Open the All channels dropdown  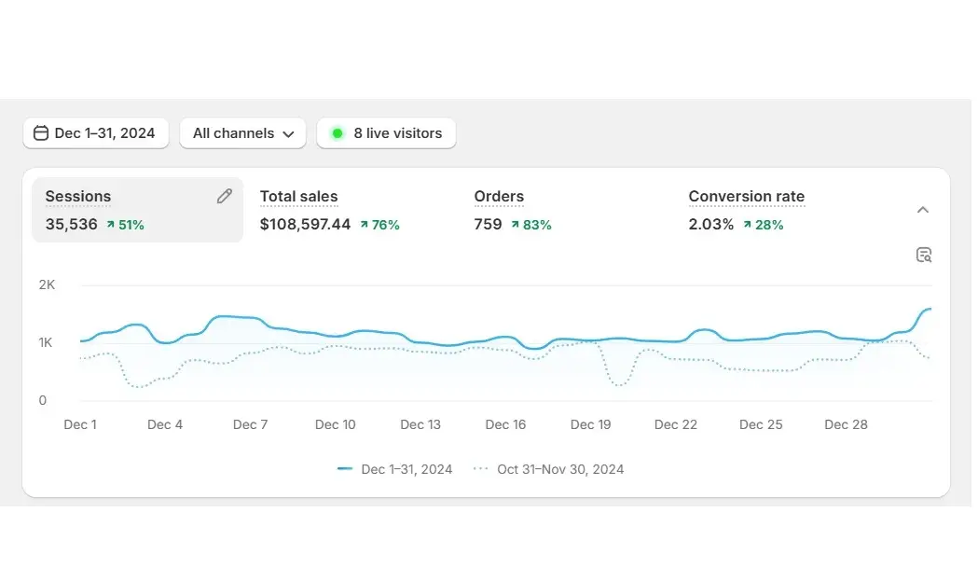242,133
